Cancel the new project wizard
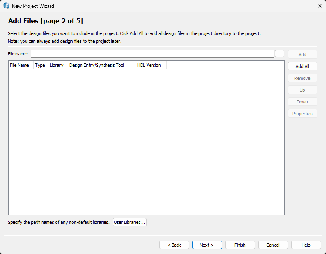 click(x=273, y=245)
